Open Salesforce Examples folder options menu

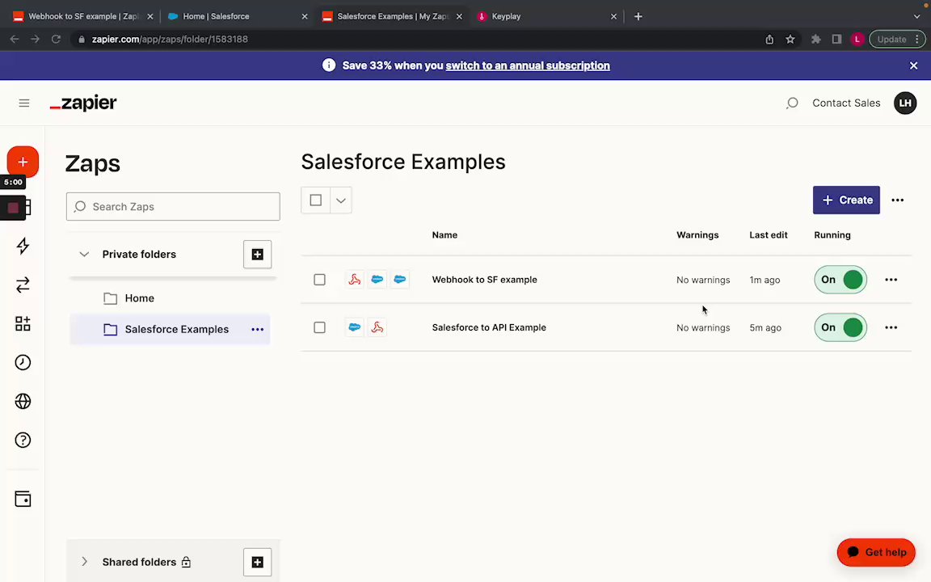pyautogui.click(x=257, y=330)
